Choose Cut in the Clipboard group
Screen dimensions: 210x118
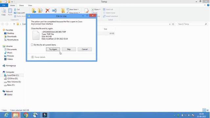click(17, 10)
